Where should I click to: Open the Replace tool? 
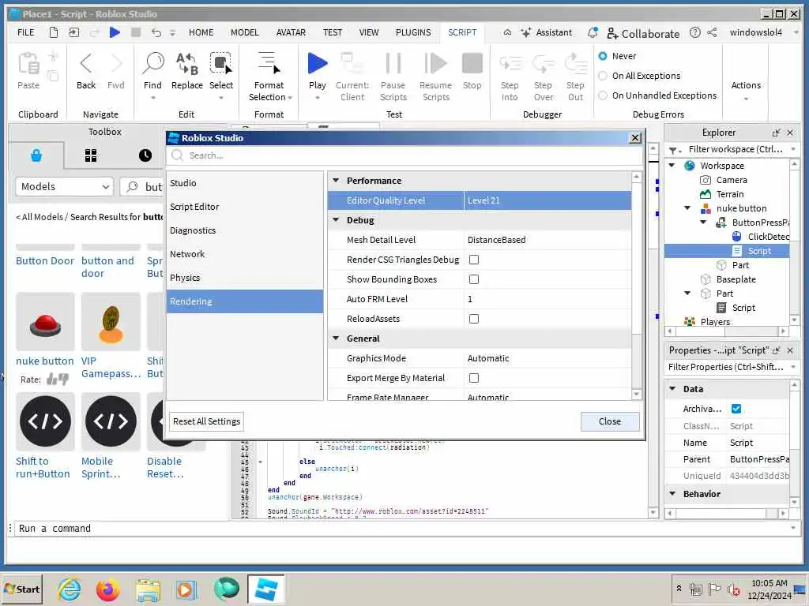tap(186, 71)
